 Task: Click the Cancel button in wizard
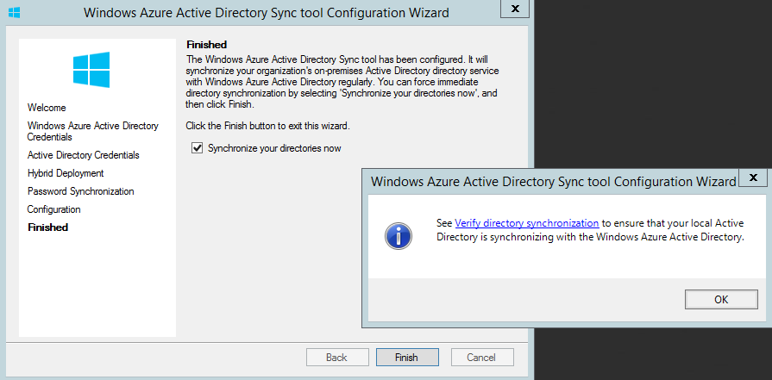tap(481, 358)
